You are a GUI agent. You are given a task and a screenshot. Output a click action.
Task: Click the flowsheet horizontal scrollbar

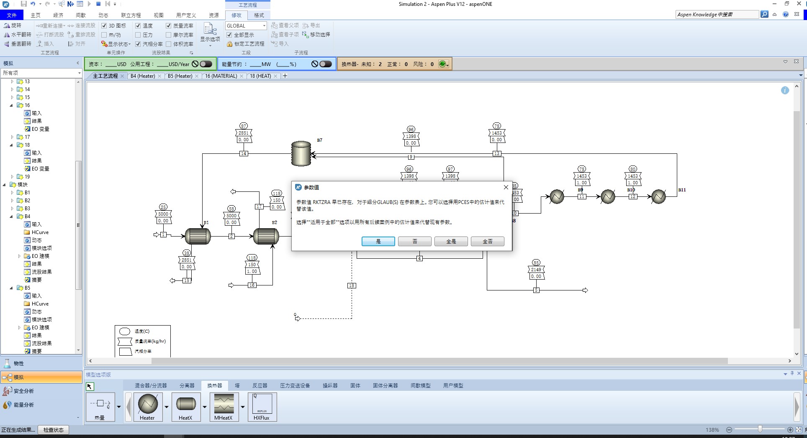(x=439, y=361)
